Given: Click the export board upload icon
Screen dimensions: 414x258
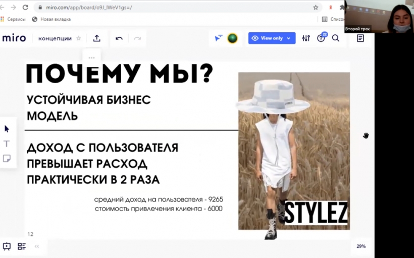Looking at the screenshot, I should tap(97, 38).
